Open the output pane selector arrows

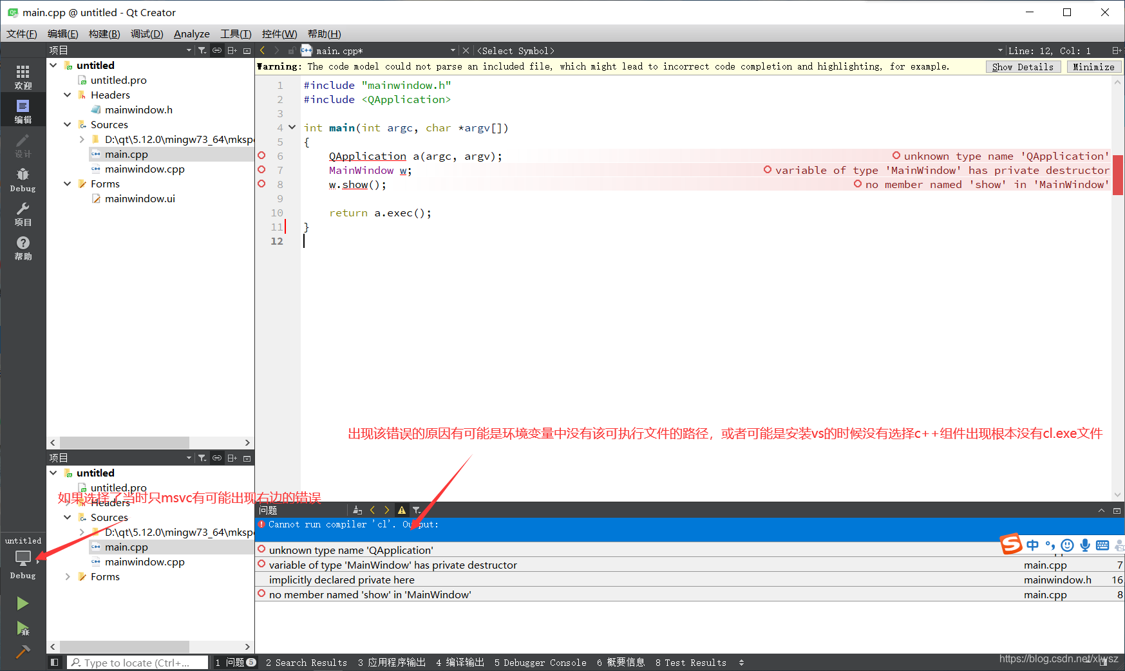(x=741, y=662)
